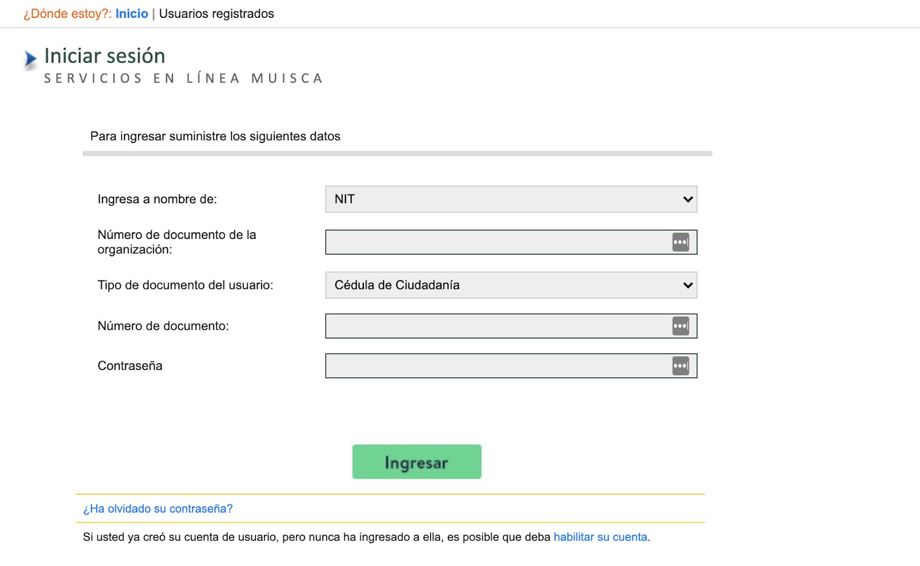Click the autofill icon in Contraseña field
Image resolution: width=920 pixels, height=566 pixels.
click(680, 365)
